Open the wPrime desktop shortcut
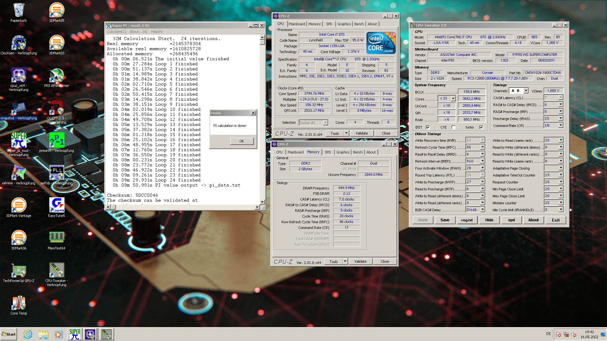Viewport: 607px width, 341px height. 19,174
